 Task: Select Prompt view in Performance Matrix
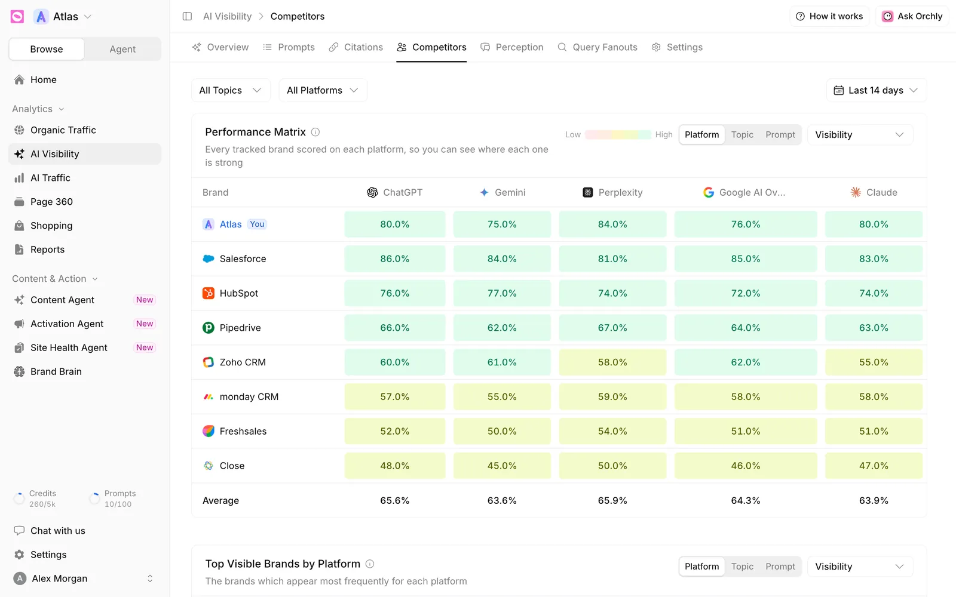780,135
